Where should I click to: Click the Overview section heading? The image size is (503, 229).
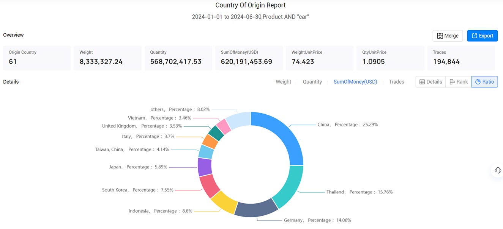(13, 35)
